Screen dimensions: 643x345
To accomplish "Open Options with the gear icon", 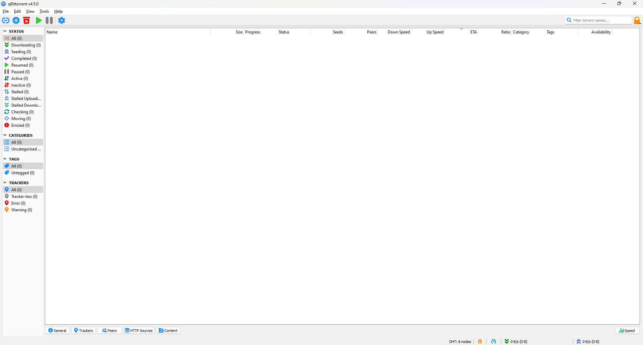I will tap(62, 20).
